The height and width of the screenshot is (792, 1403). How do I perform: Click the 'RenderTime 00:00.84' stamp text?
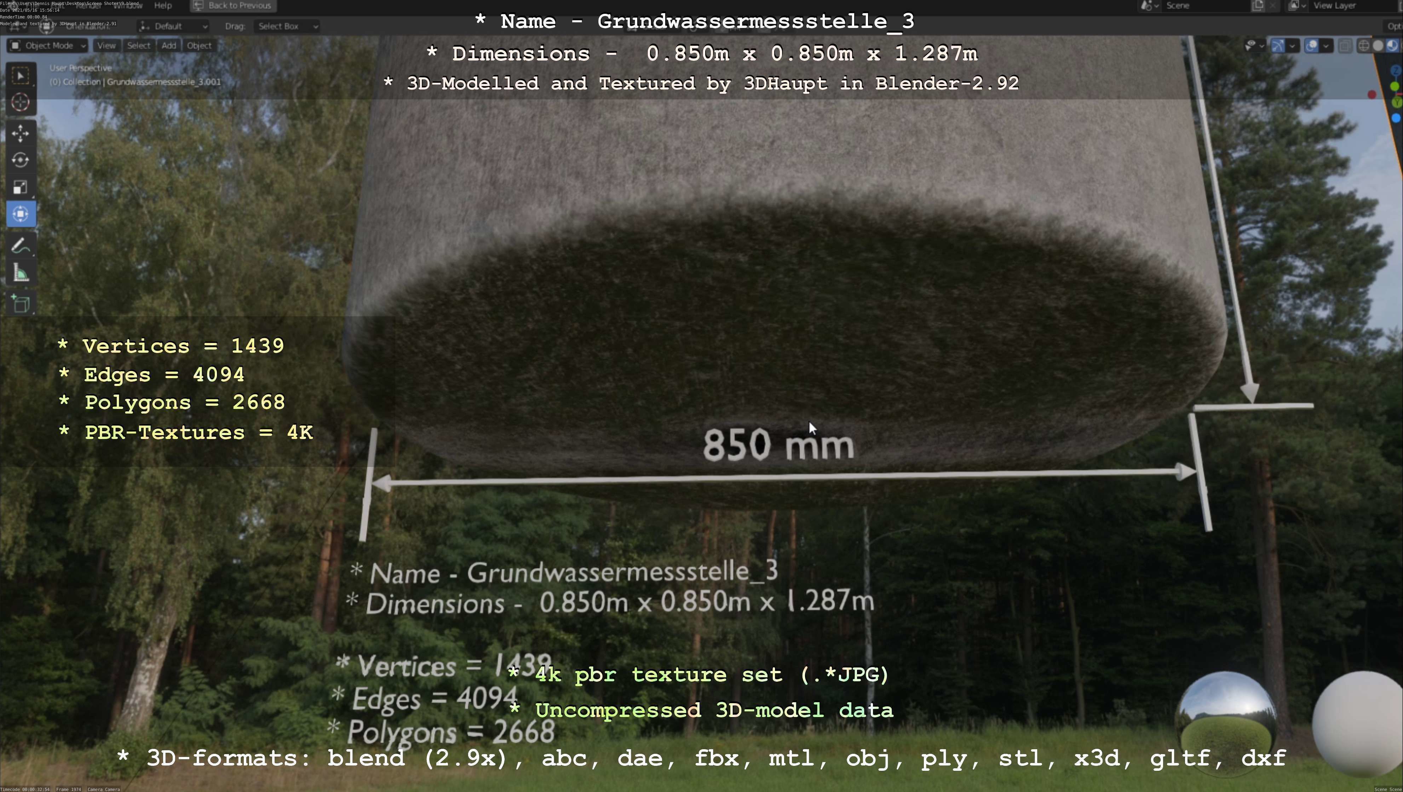point(23,17)
